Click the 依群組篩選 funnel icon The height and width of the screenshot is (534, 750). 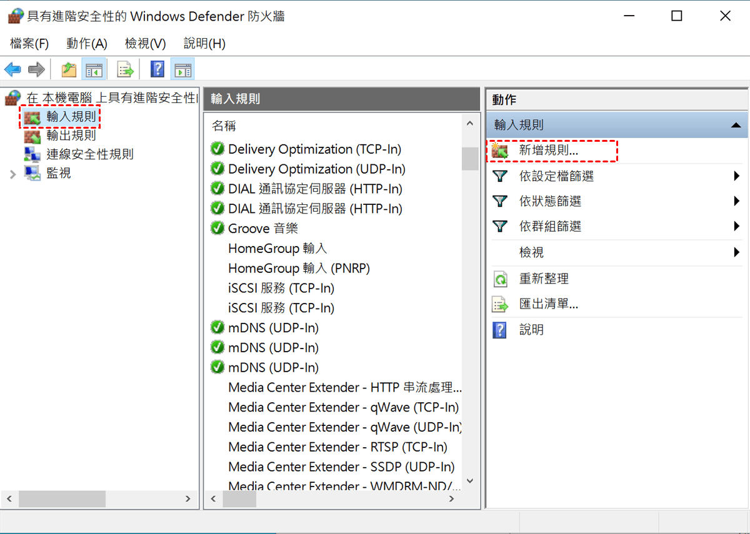pyautogui.click(x=500, y=227)
